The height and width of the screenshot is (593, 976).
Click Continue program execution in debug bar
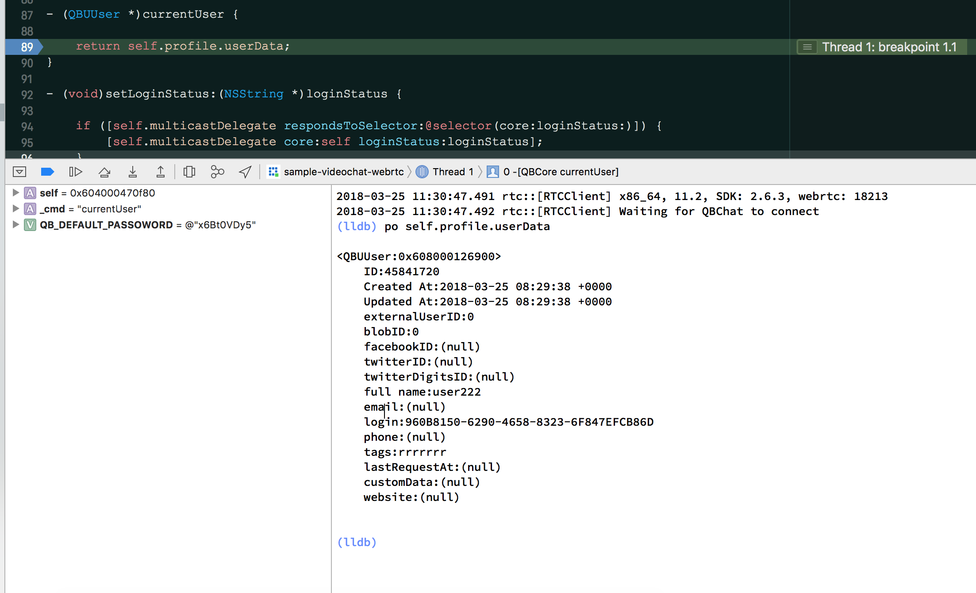pyautogui.click(x=76, y=172)
